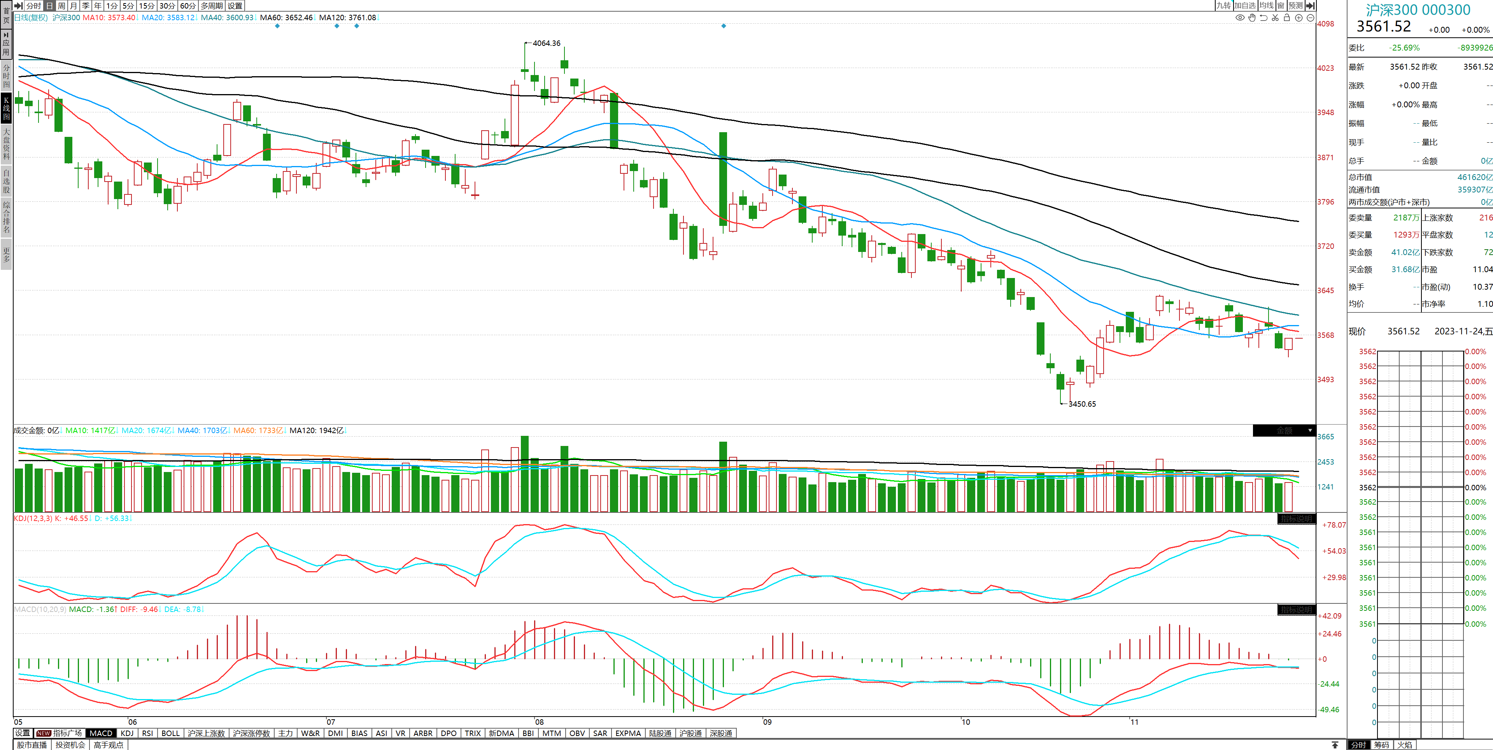Screen dimensions: 1493x750
Task: Zoom in with the plus circle icon
Action: coord(1299,18)
